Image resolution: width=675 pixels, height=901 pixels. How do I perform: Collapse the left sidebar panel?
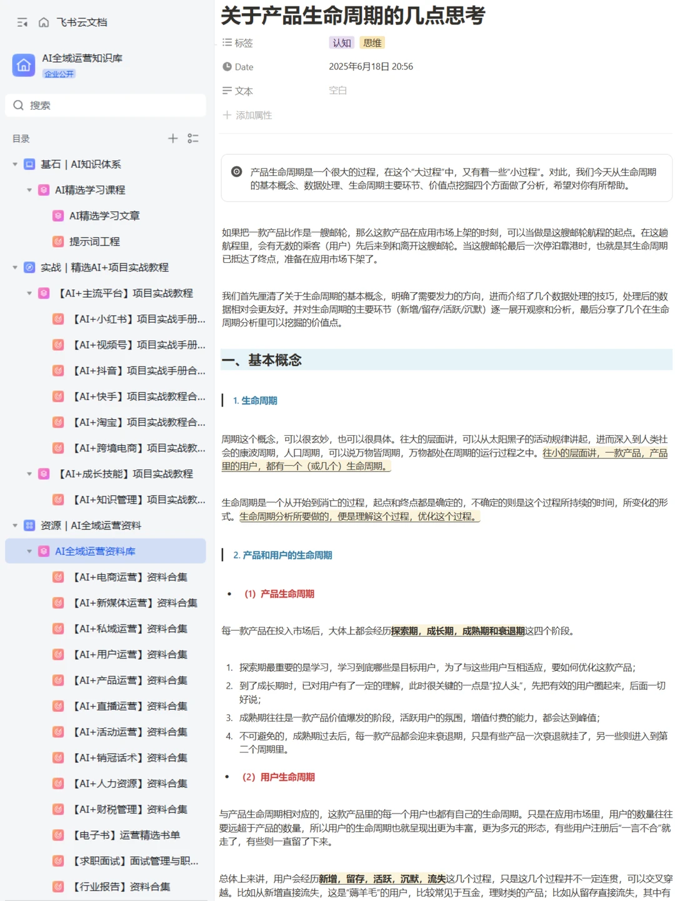click(x=22, y=22)
